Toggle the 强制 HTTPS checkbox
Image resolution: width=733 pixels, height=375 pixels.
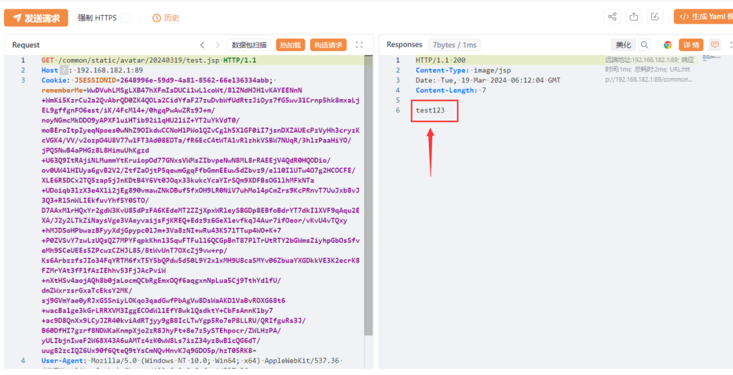[125, 18]
